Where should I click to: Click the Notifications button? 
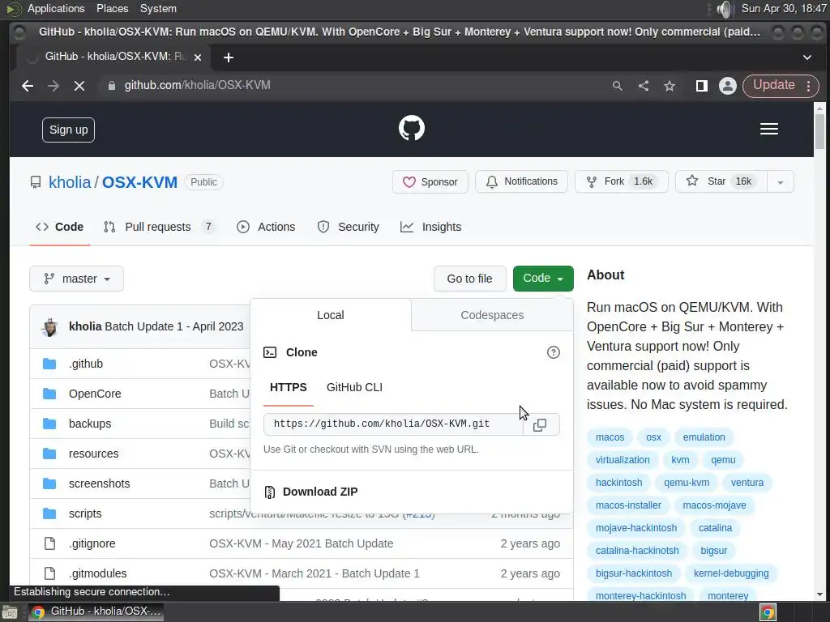click(521, 181)
